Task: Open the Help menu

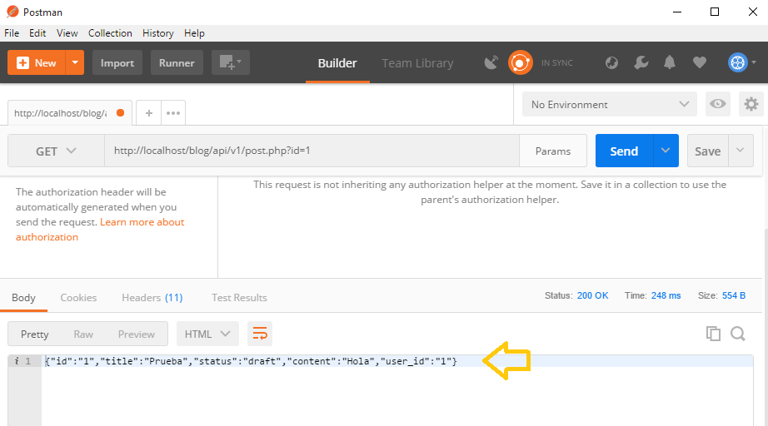Action: pos(194,33)
